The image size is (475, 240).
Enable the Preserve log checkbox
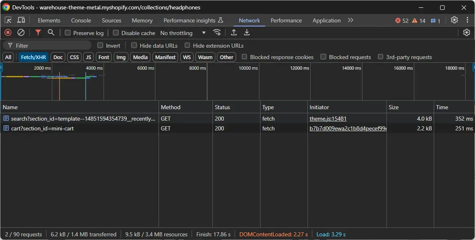(x=68, y=33)
